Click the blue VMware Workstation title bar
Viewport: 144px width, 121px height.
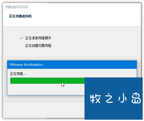coord(72,65)
